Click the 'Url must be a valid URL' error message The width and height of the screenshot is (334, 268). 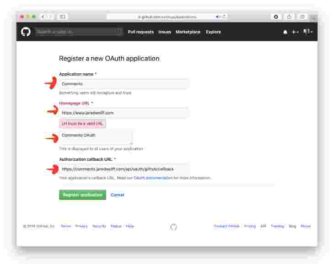click(82, 124)
